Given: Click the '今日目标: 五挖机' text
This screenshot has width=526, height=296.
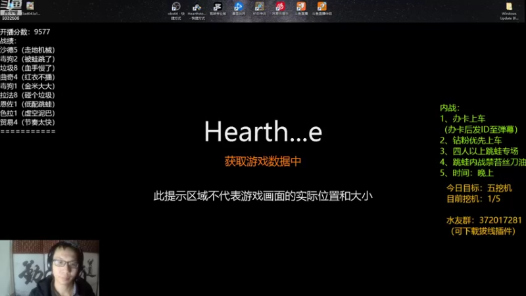Looking at the screenshot, I should (479, 188).
